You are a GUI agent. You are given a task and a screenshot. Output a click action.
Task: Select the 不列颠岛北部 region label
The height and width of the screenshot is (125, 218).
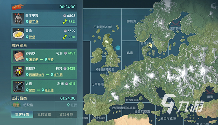tap(103, 27)
